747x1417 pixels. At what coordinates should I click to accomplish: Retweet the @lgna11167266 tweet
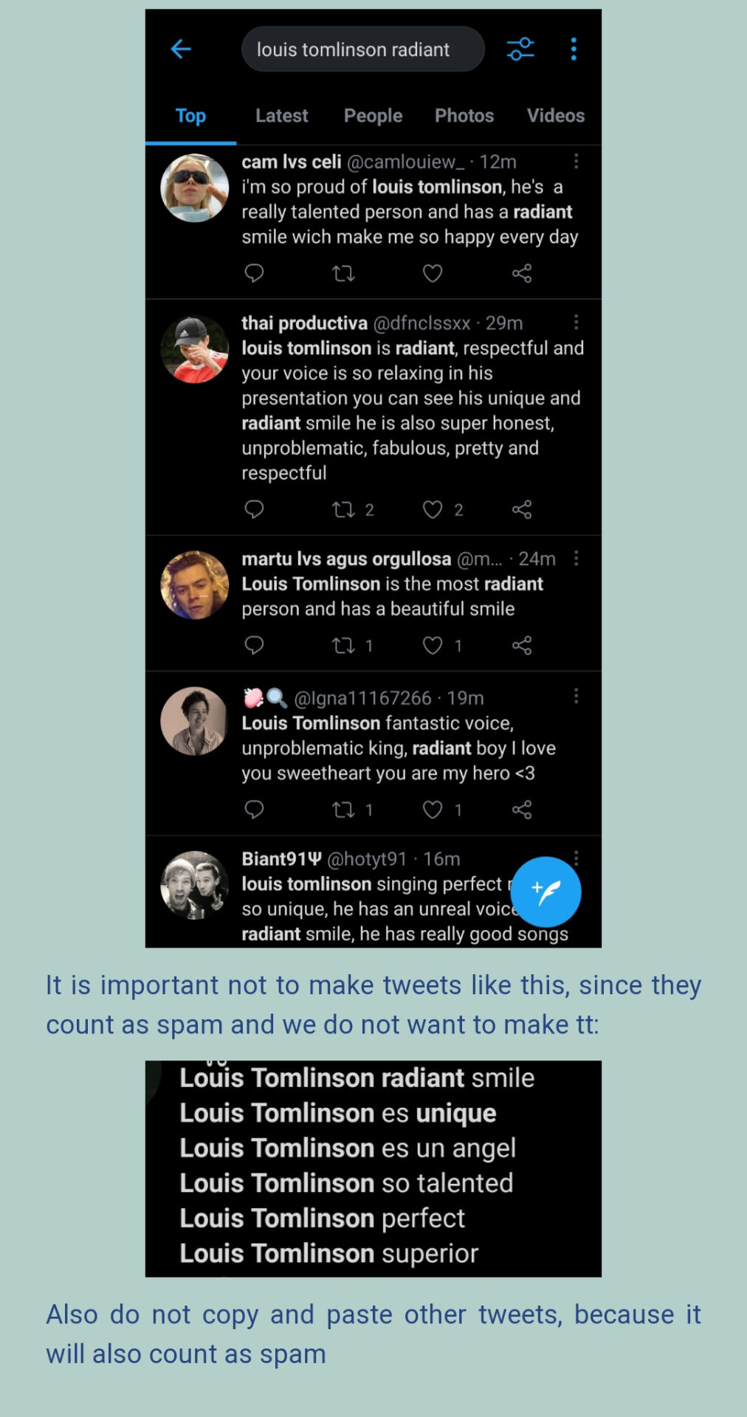tap(343, 810)
